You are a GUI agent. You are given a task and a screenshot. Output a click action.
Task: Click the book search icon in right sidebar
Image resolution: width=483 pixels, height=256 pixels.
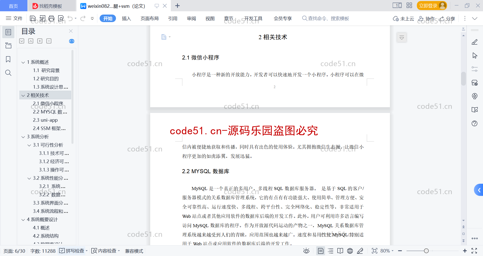point(475,110)
